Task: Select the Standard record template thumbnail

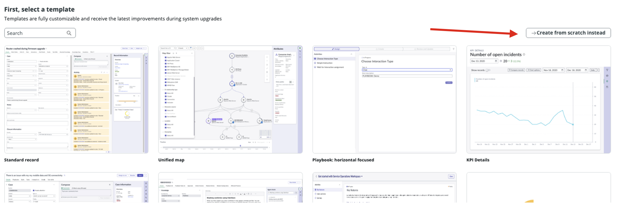Action: (x=76, y=99)
